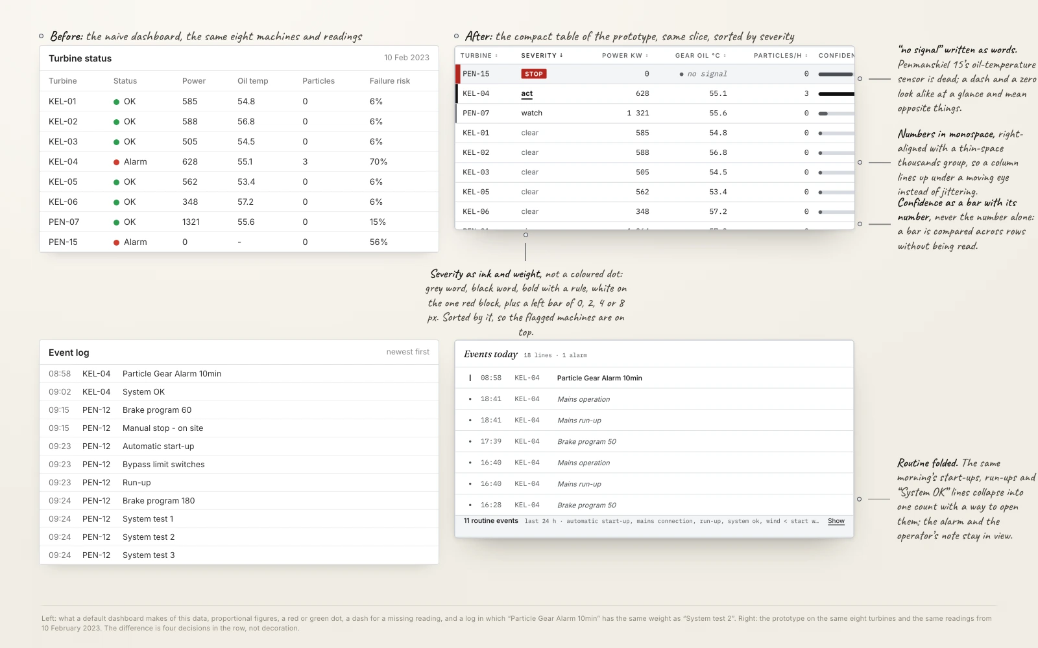Viewport: 1038px width, 648px height.
Task: Click the '11 routine events' label
Action: 491,521
